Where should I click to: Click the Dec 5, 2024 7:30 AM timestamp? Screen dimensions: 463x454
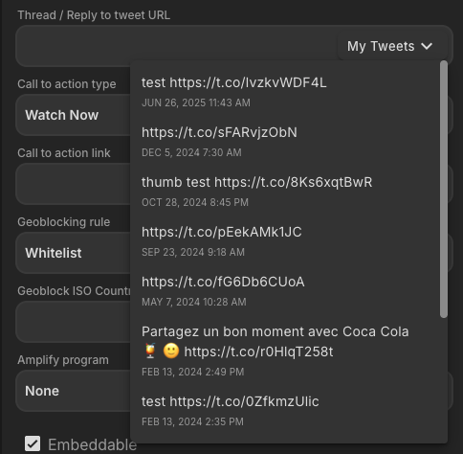[191, 152]
